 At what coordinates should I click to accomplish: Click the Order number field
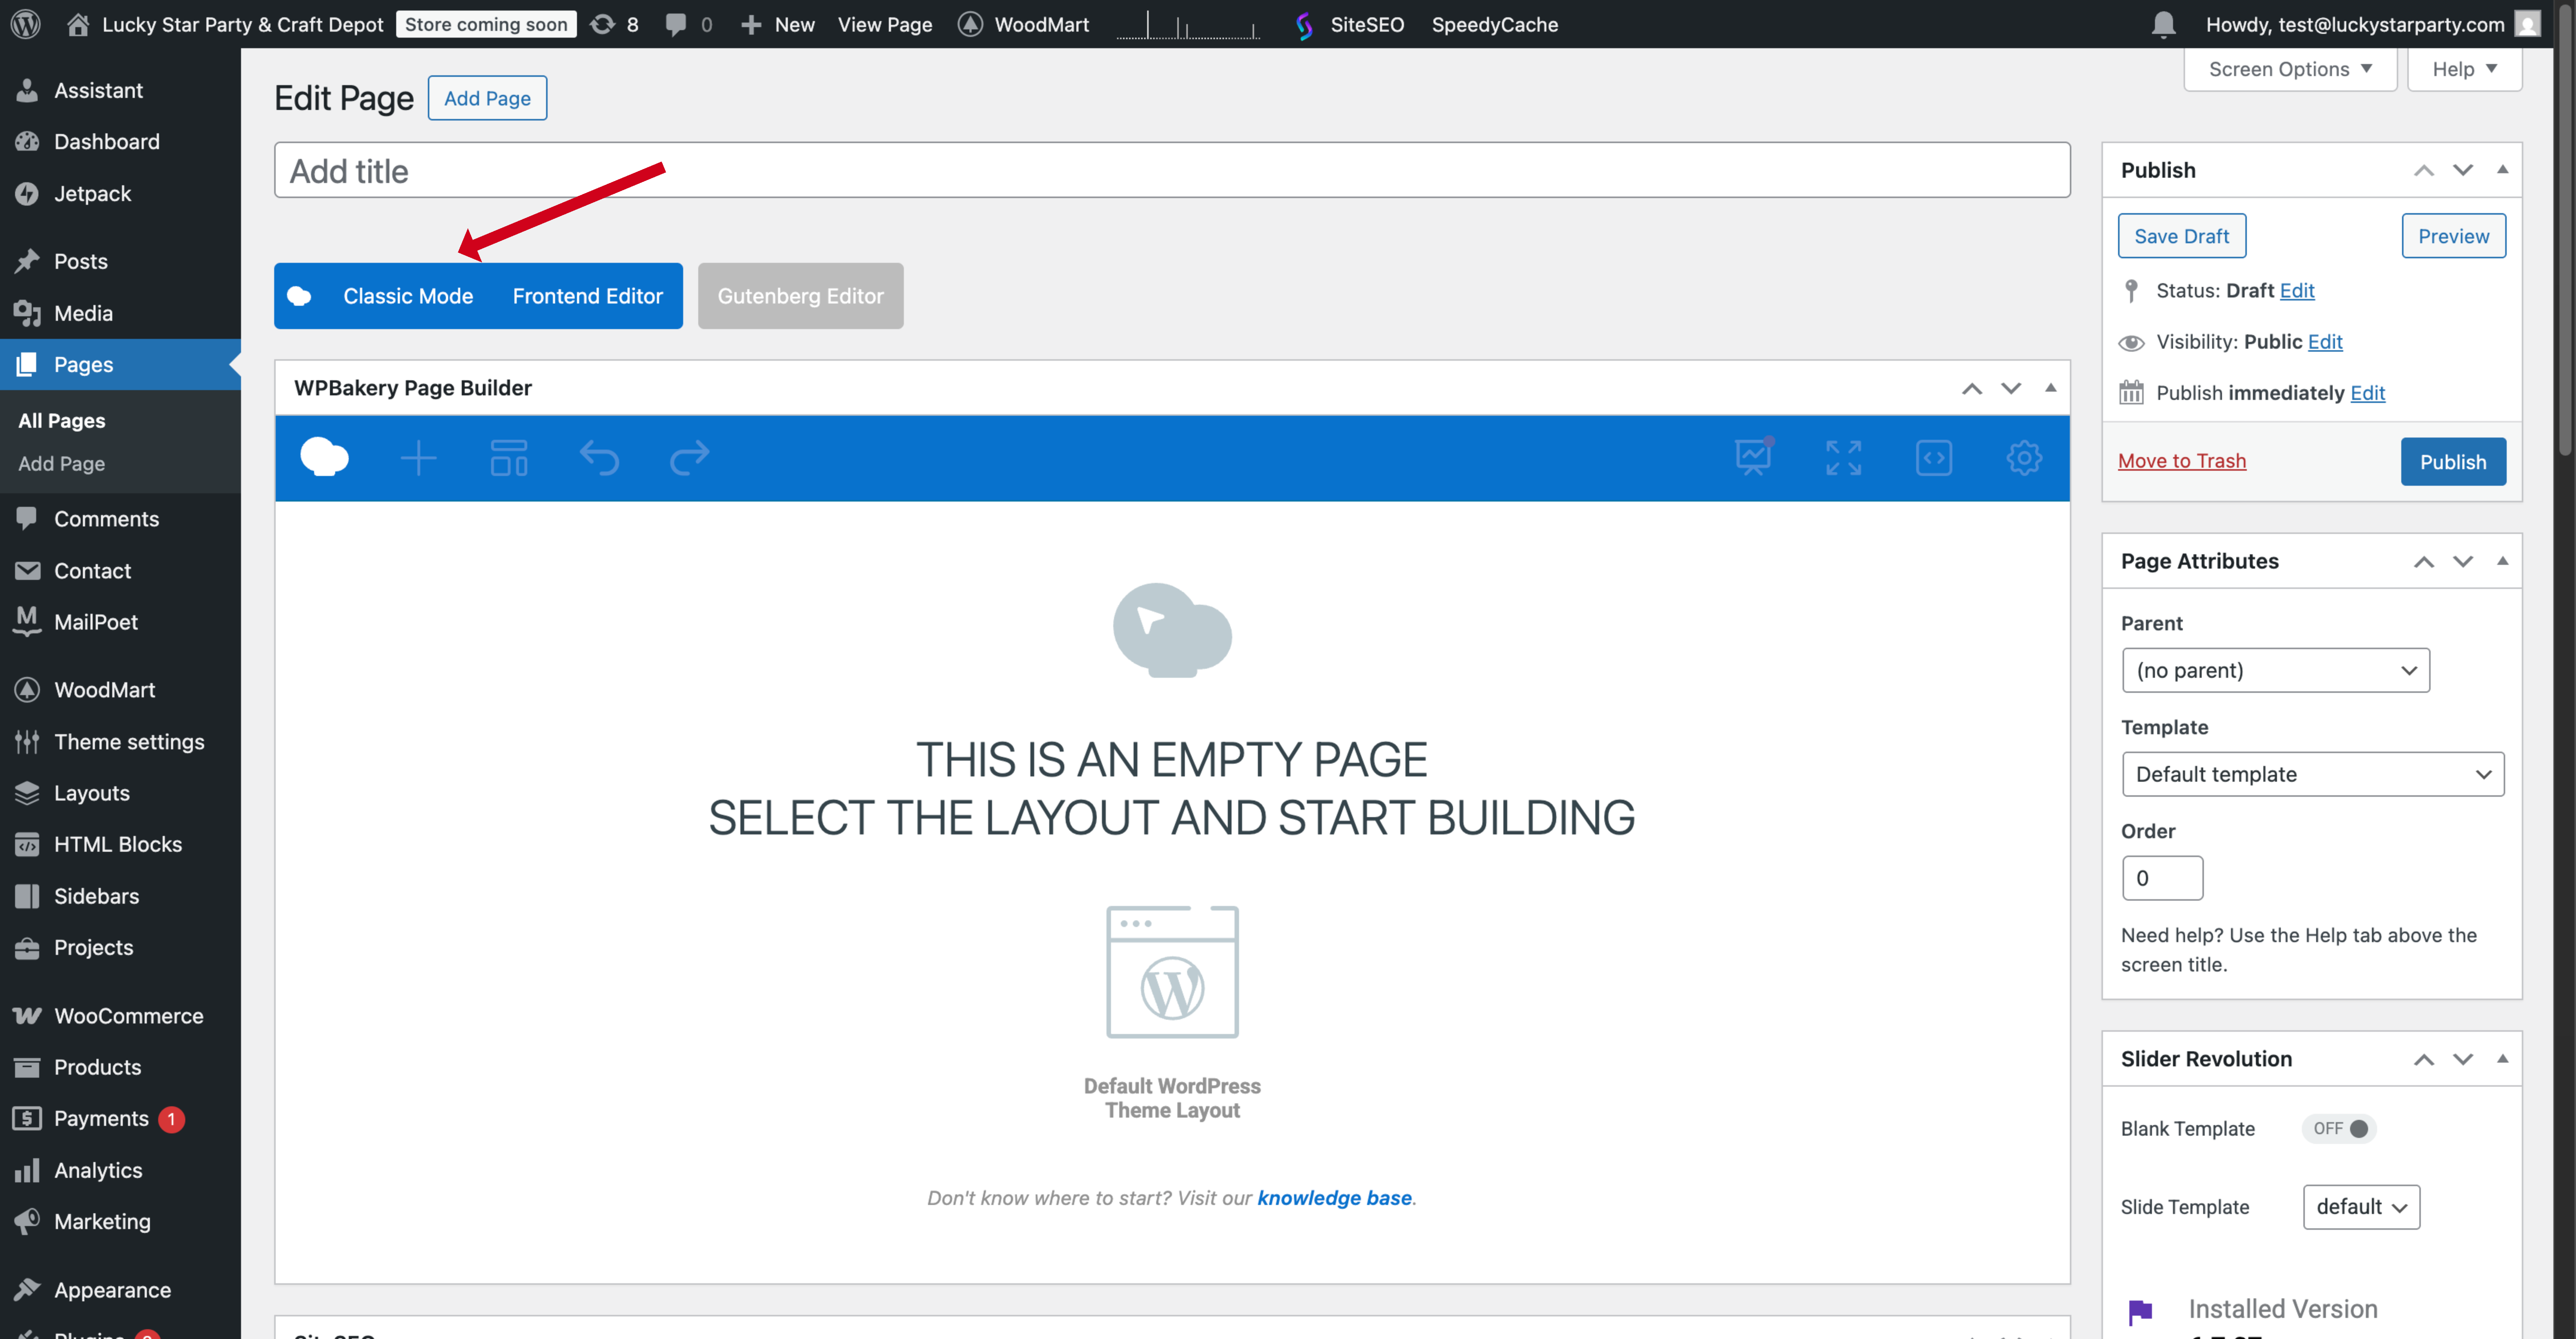pos(2162,878)
